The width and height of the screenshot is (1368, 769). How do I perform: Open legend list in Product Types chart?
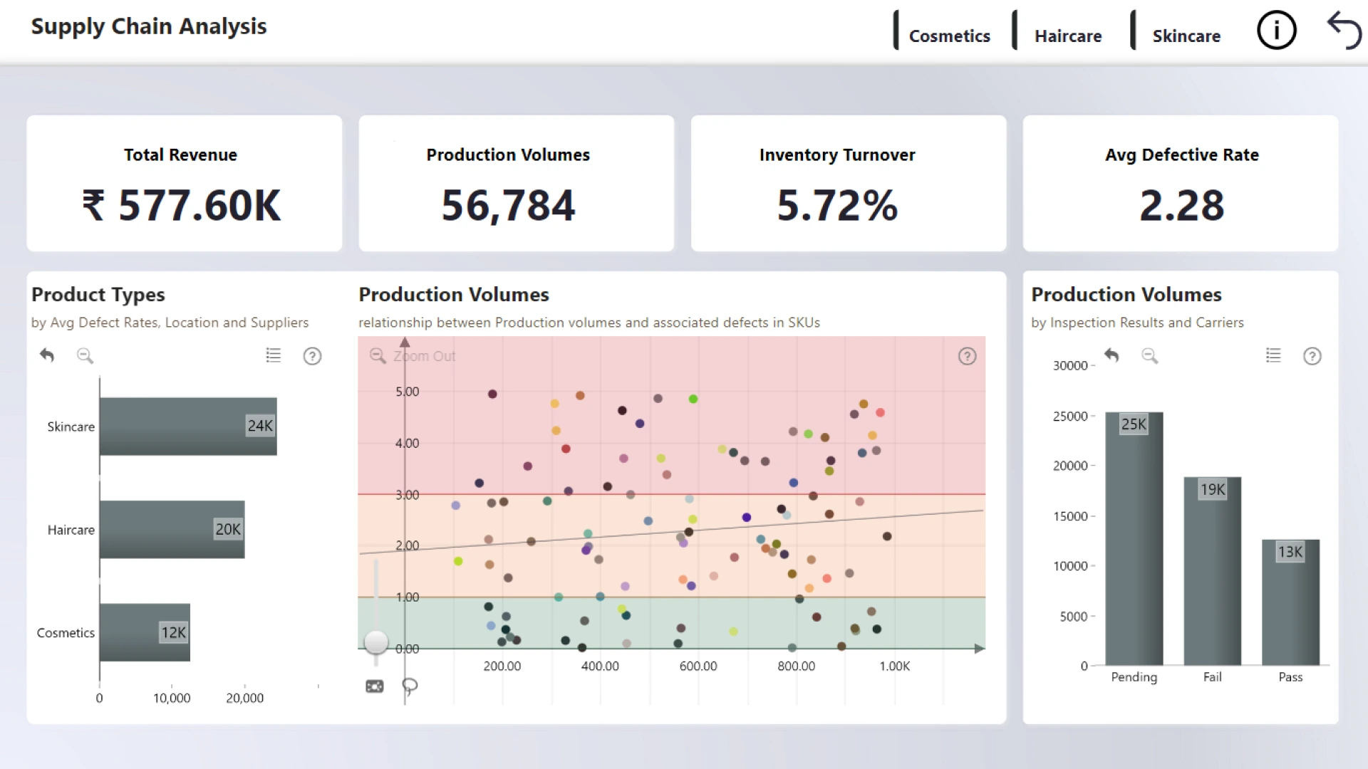point(274,355)
